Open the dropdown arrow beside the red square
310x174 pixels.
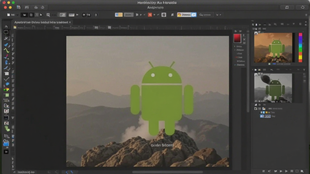tap(154, 15)
